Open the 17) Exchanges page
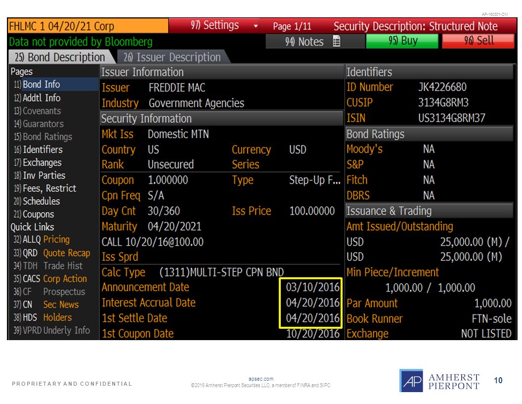Image resolution: width=522 pixels, height=404 pixels. (38, 162)
